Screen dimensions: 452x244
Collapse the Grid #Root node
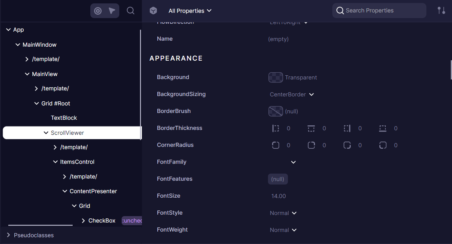click(37, 103)
